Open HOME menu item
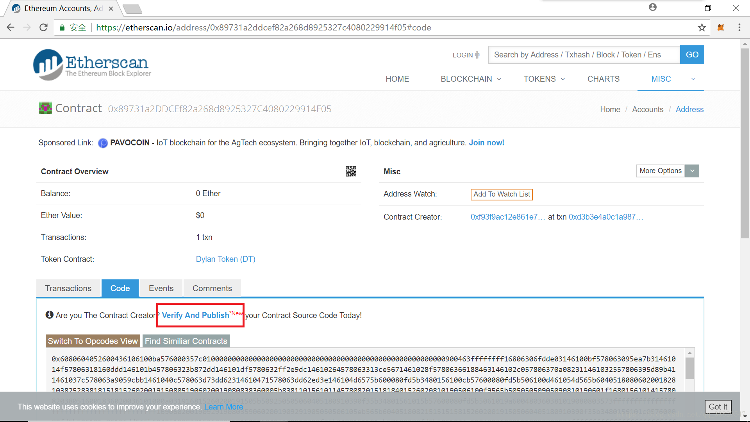This screenshot has height=422, width=750. coord(397,79)
